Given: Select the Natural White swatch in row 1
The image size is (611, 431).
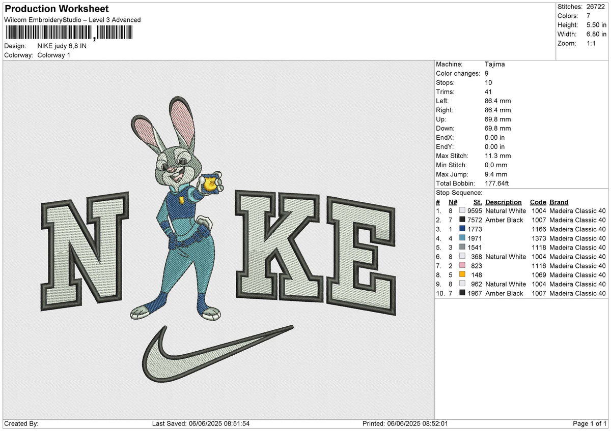Looking at the screenshot, I should tap(462, 211).
